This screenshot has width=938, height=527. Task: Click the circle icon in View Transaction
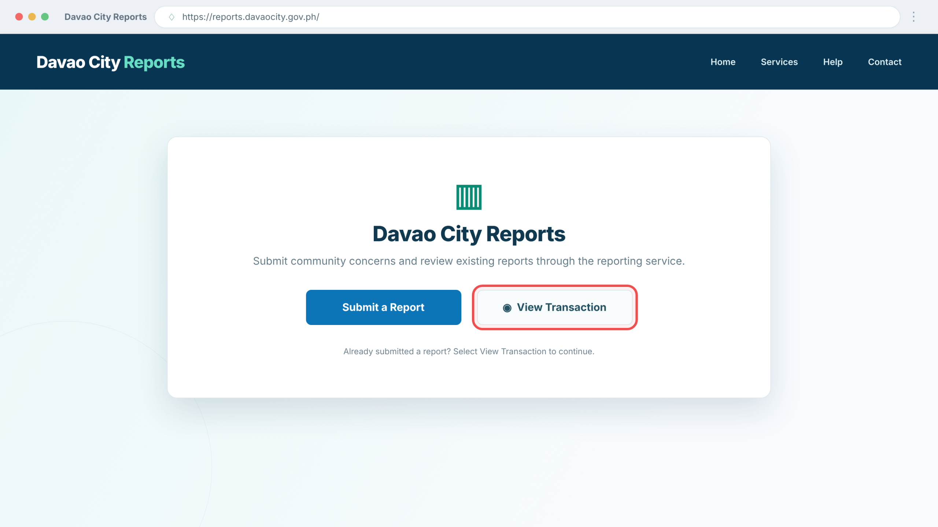pyautogui.click(x=507, y=308)
